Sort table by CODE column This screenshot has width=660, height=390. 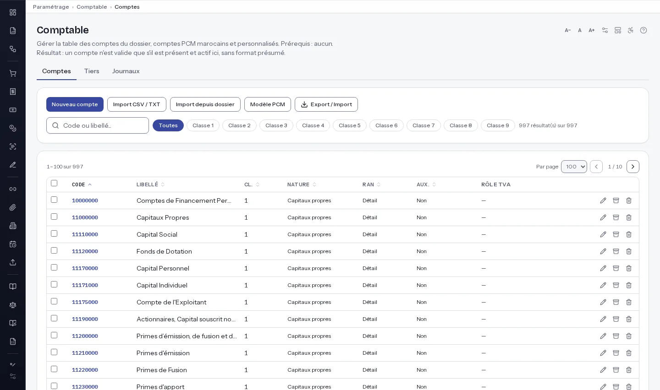(82, 184)
